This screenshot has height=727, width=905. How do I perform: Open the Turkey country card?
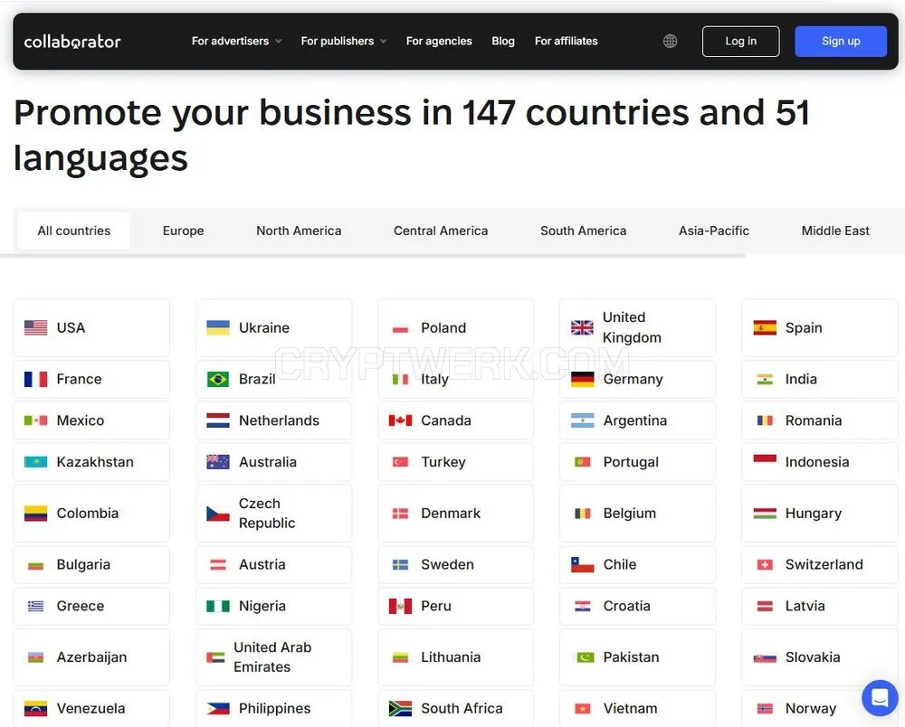click(x=455, y=462)
